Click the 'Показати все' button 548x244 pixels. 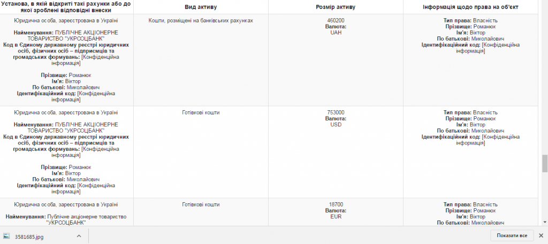coord(512,235)
